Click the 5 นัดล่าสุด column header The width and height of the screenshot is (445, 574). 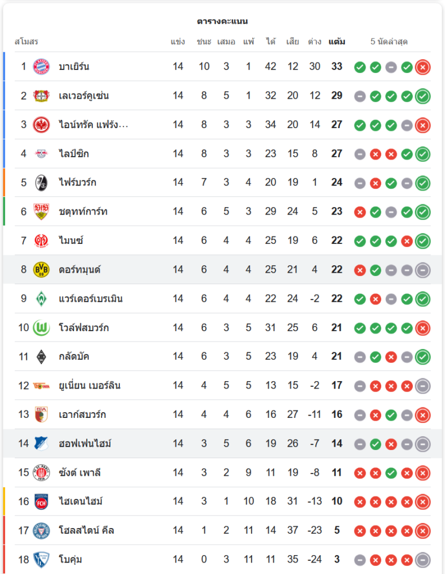(389, 42)
